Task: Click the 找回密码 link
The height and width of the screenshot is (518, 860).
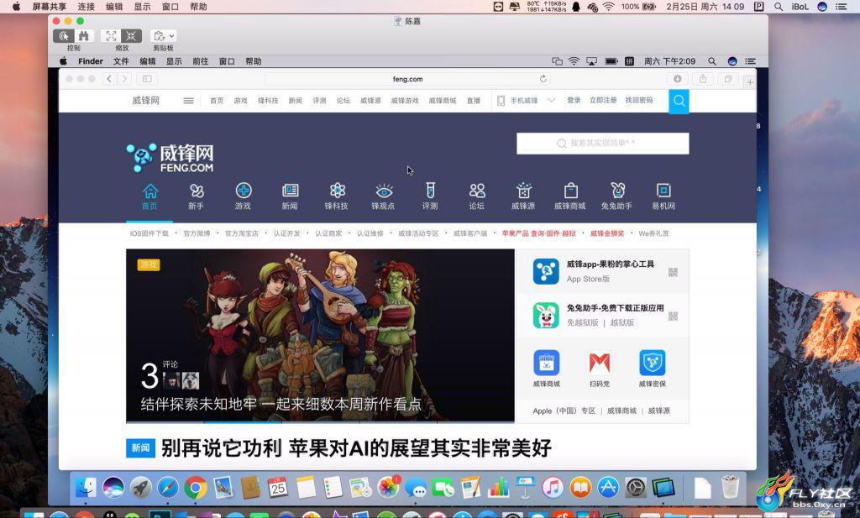Action: [639, 100]
